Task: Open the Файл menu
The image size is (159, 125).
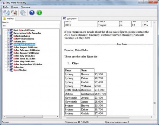Action: click(x=6, y=7)
